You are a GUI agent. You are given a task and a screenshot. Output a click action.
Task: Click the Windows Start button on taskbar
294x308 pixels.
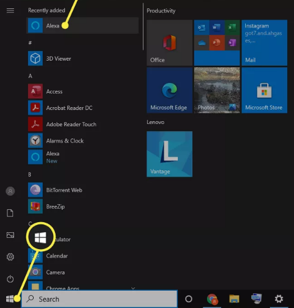pyautogui.click(x=10, y=299)
